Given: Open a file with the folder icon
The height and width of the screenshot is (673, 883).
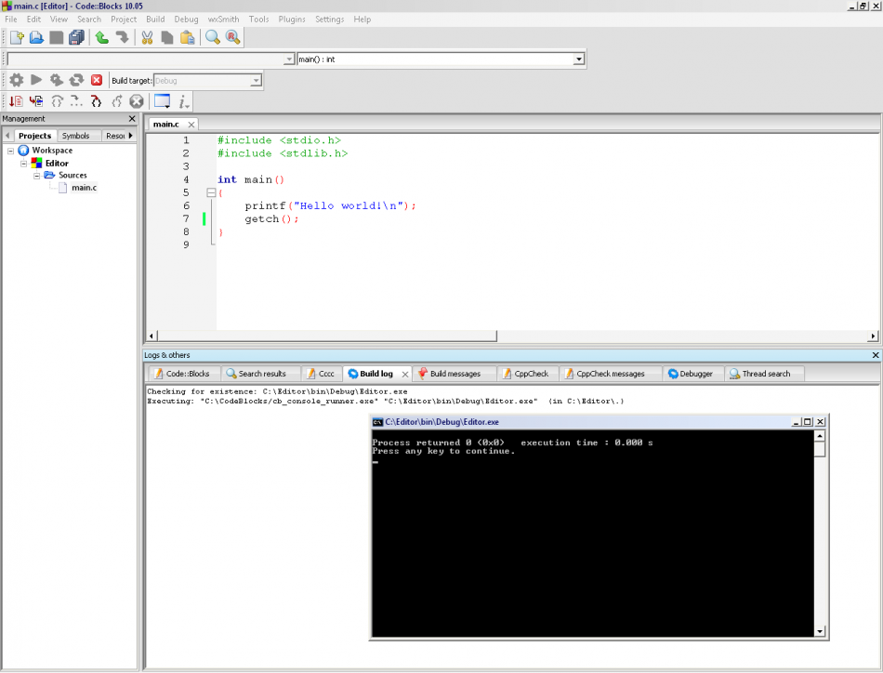Looking at the screenshot, I should coord(36,38).
